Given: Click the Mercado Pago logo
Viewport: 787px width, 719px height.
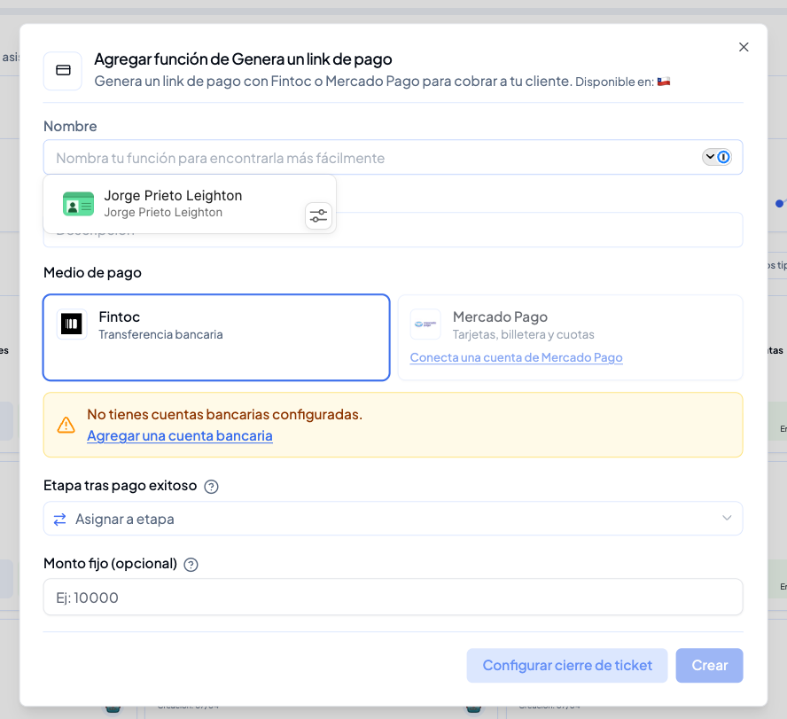Looking at the screenshot, I should pyautogui.click(x=425, y=324).
